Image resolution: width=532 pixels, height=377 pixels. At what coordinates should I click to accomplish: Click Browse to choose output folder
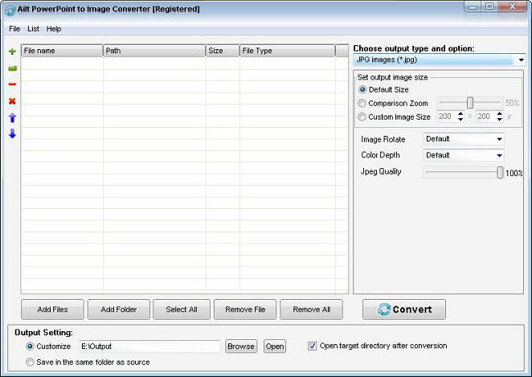[241, 346]
